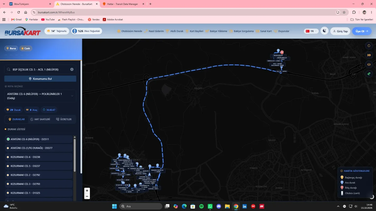Expand the route selection dropdown

click(40, 96)
